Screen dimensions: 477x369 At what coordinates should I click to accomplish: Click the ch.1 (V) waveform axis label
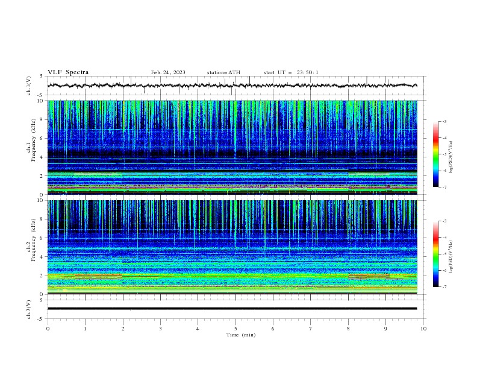[x=29, y=86]
